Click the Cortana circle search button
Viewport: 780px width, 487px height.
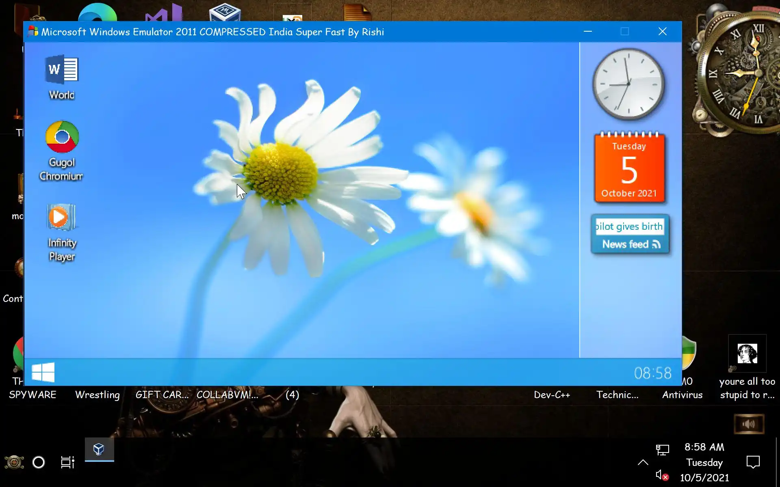[39, 462]
